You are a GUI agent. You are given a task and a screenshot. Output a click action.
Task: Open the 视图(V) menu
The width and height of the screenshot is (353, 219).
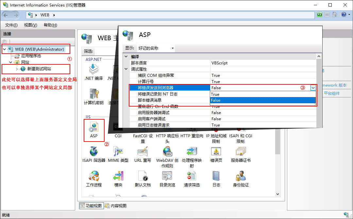(31, 25)
